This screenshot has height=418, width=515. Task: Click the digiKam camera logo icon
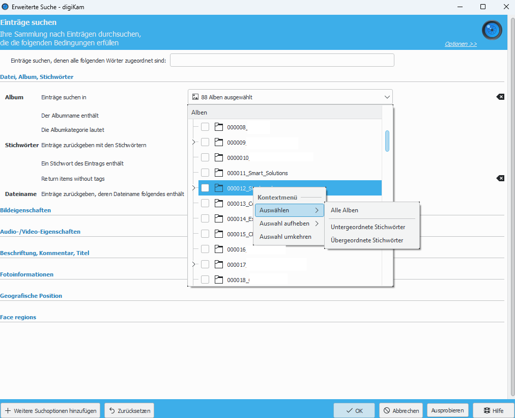(x=492, y=30)
